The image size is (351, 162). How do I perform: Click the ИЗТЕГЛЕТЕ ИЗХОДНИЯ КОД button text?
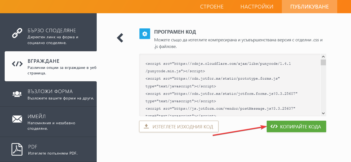pos(183,127)
